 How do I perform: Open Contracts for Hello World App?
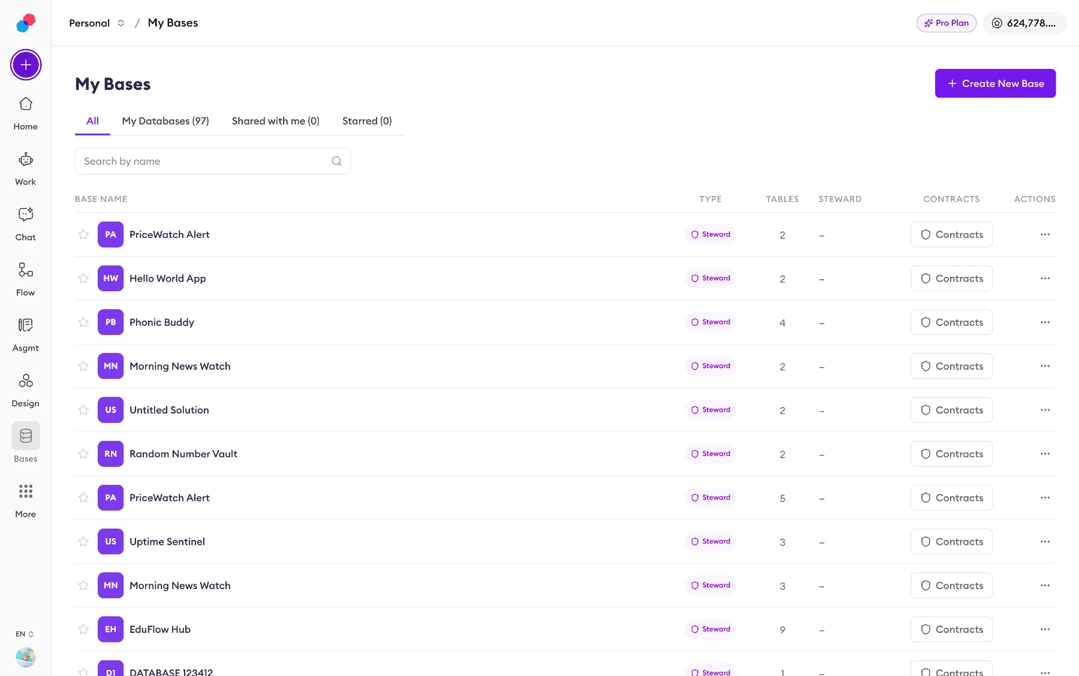(x=951, y=278)
